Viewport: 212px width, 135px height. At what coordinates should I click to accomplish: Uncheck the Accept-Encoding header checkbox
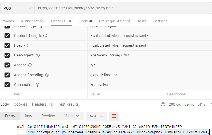tap(7, 75)
